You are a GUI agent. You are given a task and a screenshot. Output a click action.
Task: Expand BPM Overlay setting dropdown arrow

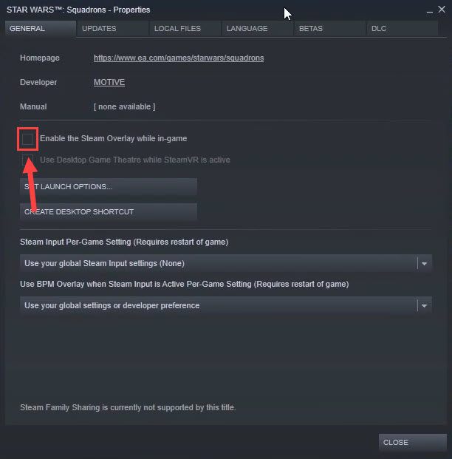point(424,305)
